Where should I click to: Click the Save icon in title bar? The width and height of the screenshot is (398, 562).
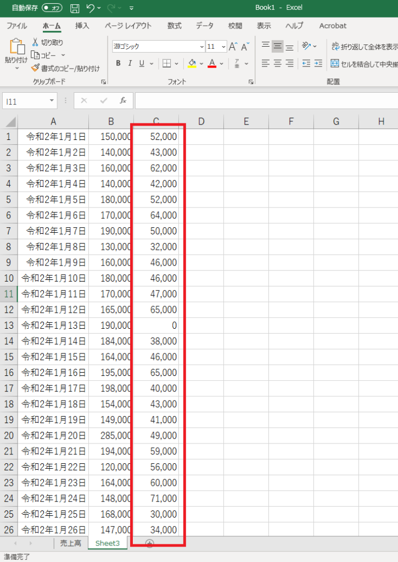point(75,8)
